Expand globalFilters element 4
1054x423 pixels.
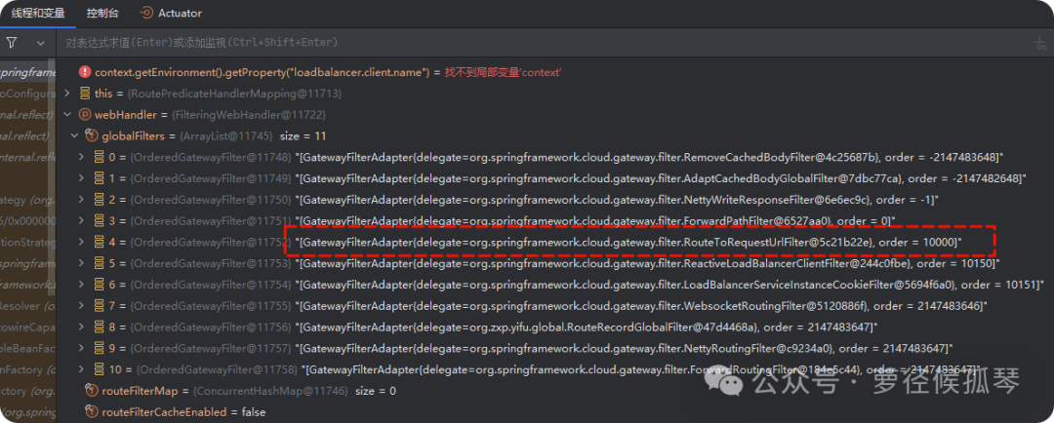click(x=81, y=243)
